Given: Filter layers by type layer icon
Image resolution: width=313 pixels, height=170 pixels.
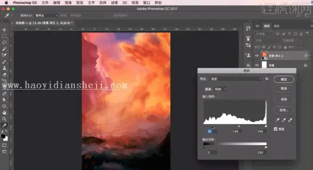Looking at the screenshot, I should tap(289, 34).
